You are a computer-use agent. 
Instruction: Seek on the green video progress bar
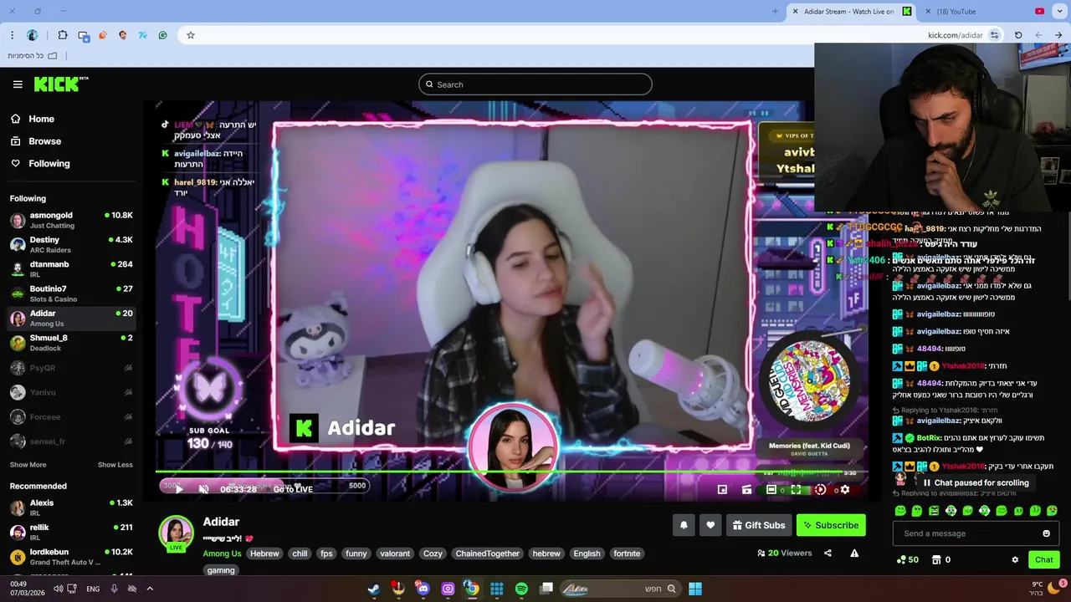[x=510, y=472]
